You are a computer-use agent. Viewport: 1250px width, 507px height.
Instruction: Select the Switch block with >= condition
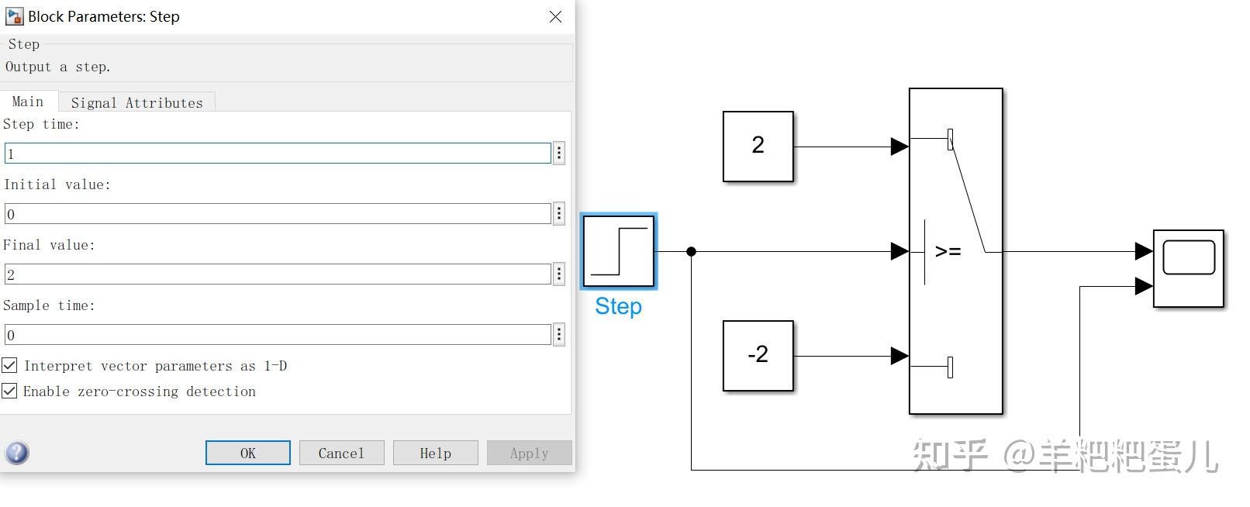(x=955, y=251)
